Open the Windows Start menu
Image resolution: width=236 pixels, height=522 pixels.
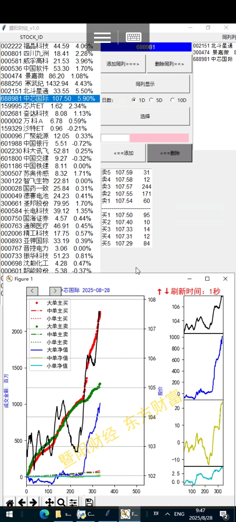[9, 514]
